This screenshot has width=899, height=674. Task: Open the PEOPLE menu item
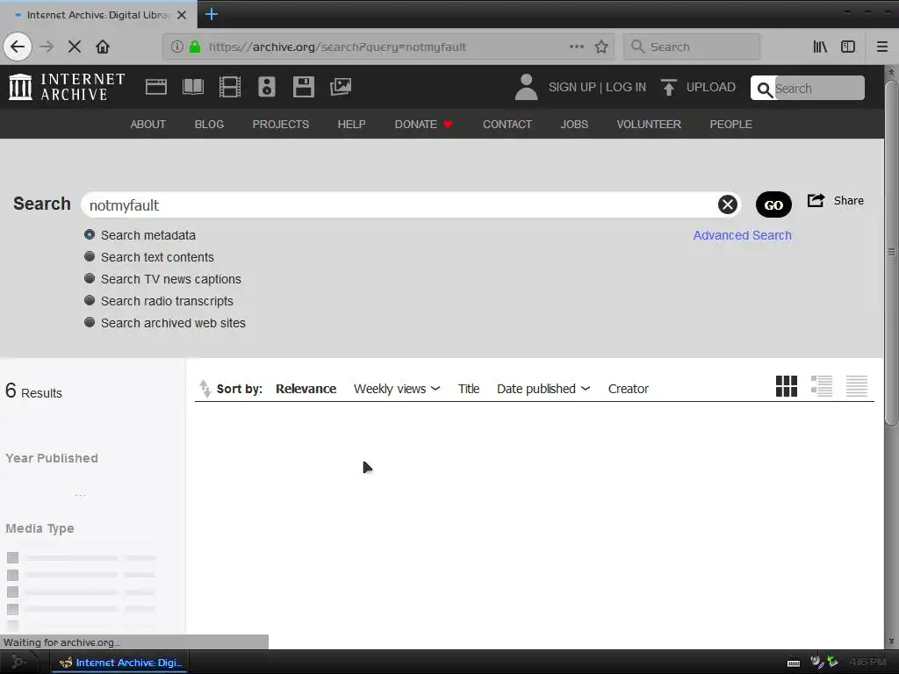pyautogui.click(x=730, y=125)
